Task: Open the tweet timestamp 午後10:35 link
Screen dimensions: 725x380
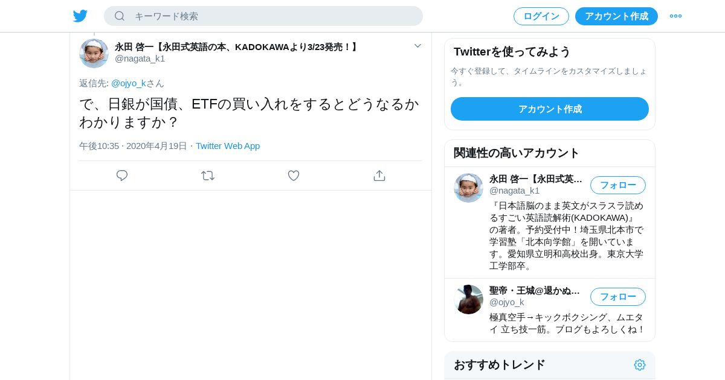Action: click(x=99, y=146)
